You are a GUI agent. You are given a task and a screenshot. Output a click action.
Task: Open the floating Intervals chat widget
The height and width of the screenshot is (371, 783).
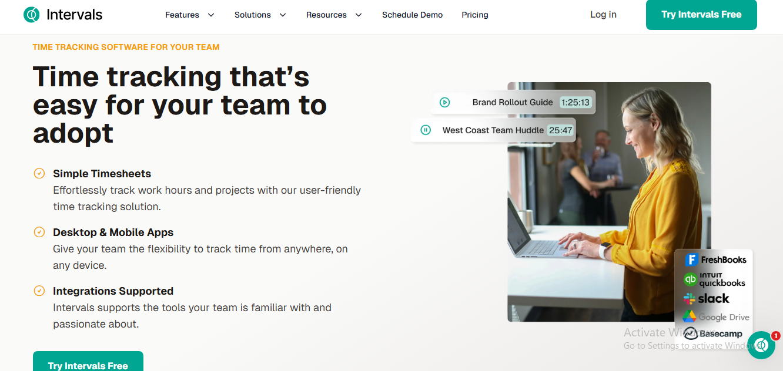(761, 345)
